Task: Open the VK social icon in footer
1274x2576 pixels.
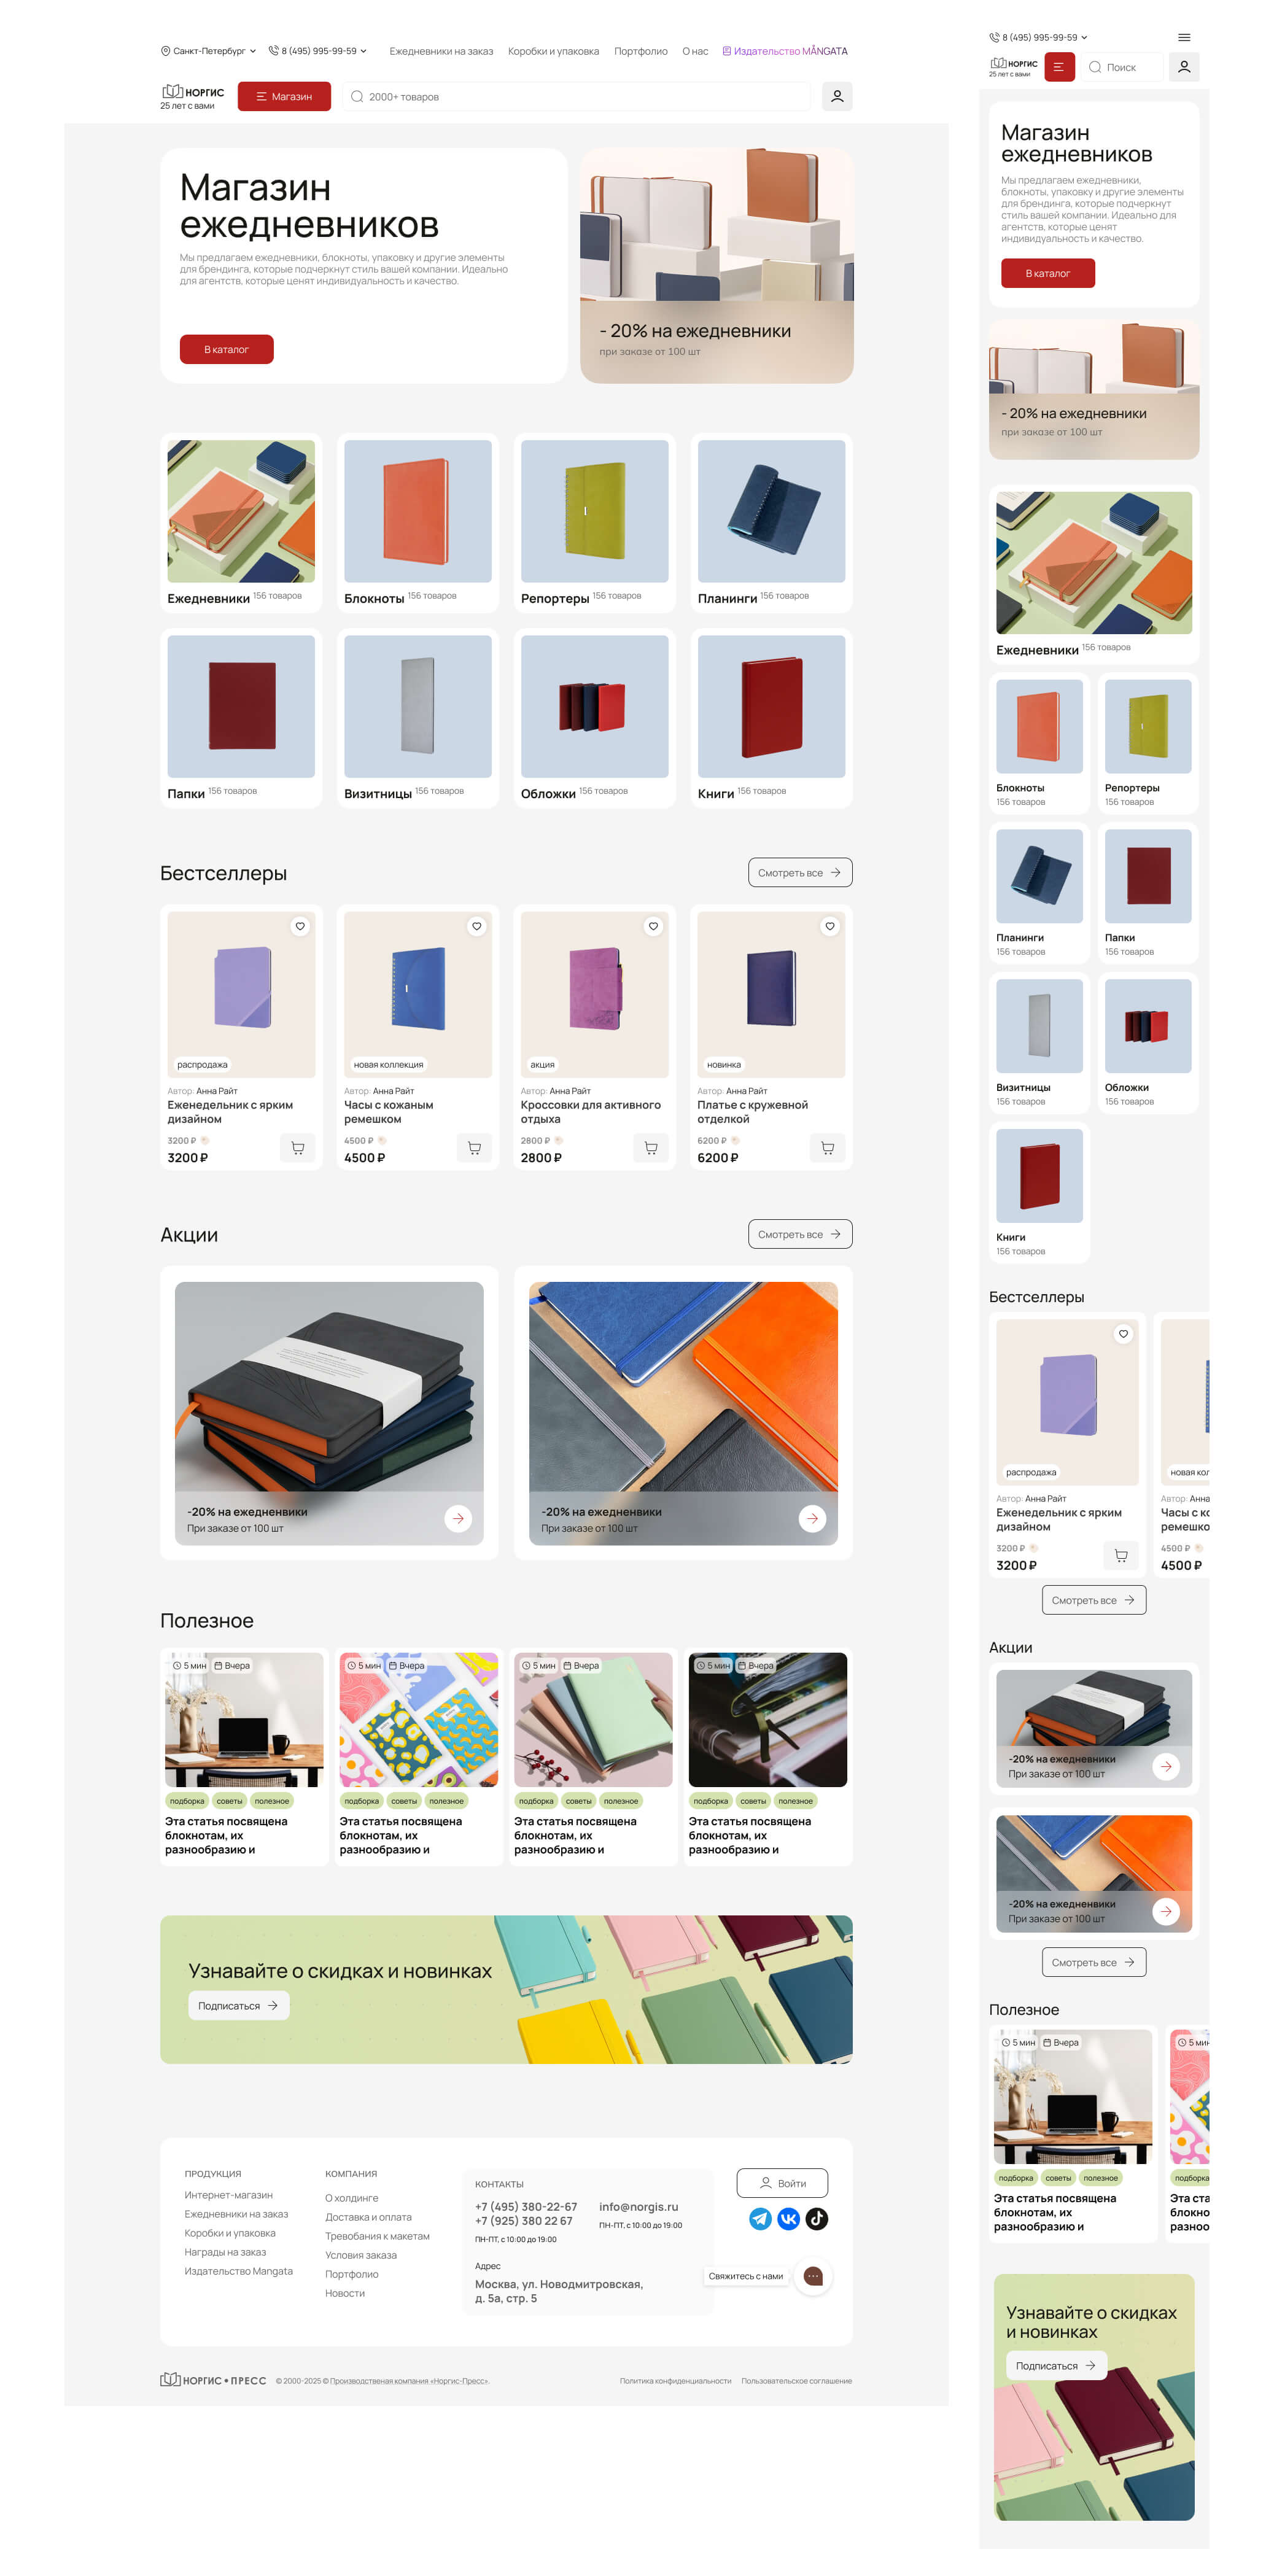Action: (788, 2219)
